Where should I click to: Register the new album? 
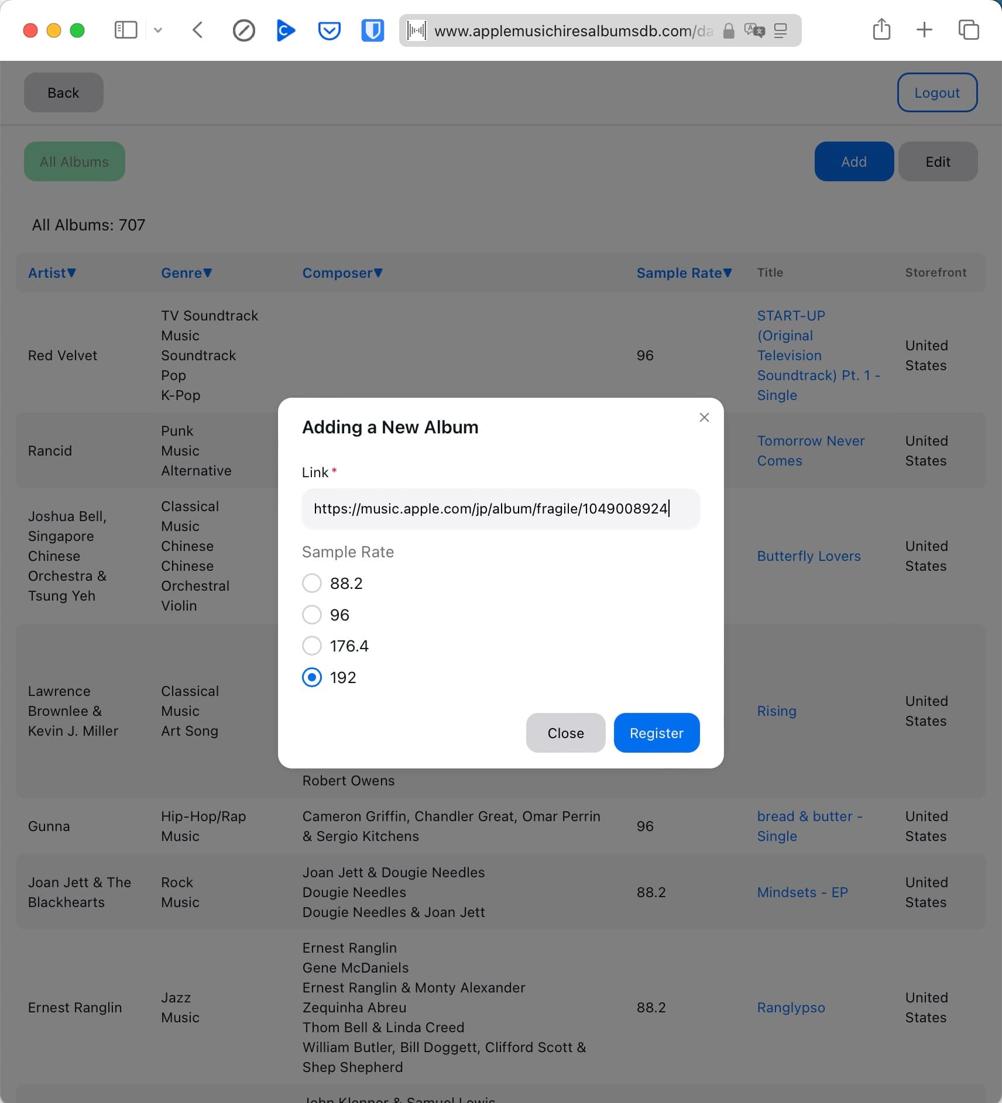656,733
